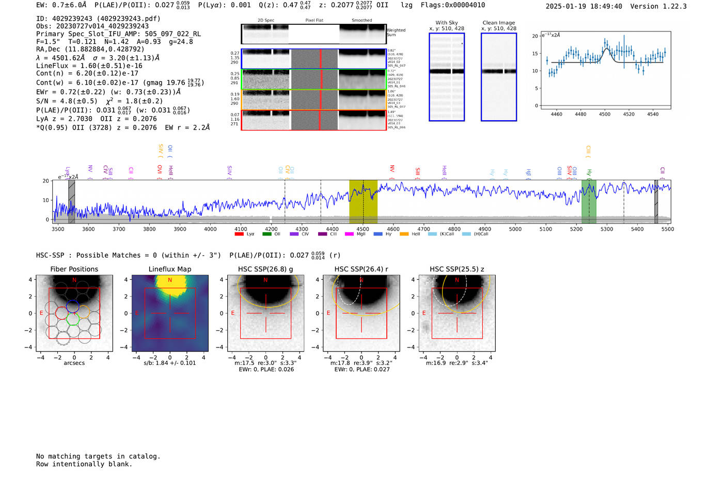Click the 'LyA z = 2.7030' redshift line
This screenshot has height=492, width=723.
point(65,119)
